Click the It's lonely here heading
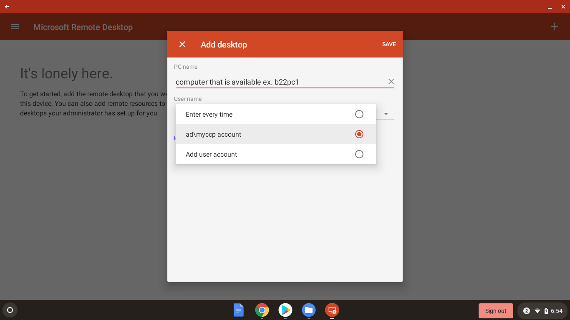Screen dimensions: 570x320 click(66, 74)
